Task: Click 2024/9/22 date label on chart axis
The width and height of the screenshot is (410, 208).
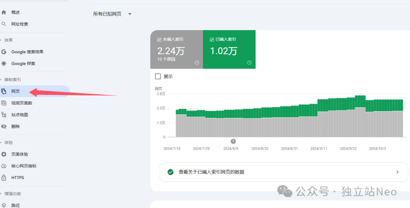Action: [x=348, y=148]
